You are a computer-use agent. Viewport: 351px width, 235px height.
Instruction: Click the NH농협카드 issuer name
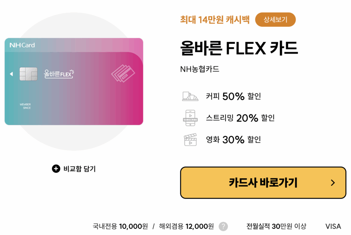pos(200,69)
